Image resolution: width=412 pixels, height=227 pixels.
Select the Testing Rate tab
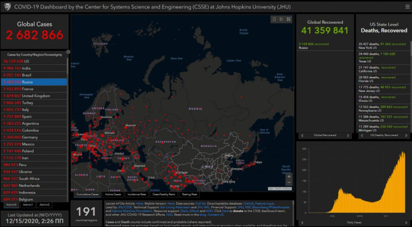[x=189, y=194]
